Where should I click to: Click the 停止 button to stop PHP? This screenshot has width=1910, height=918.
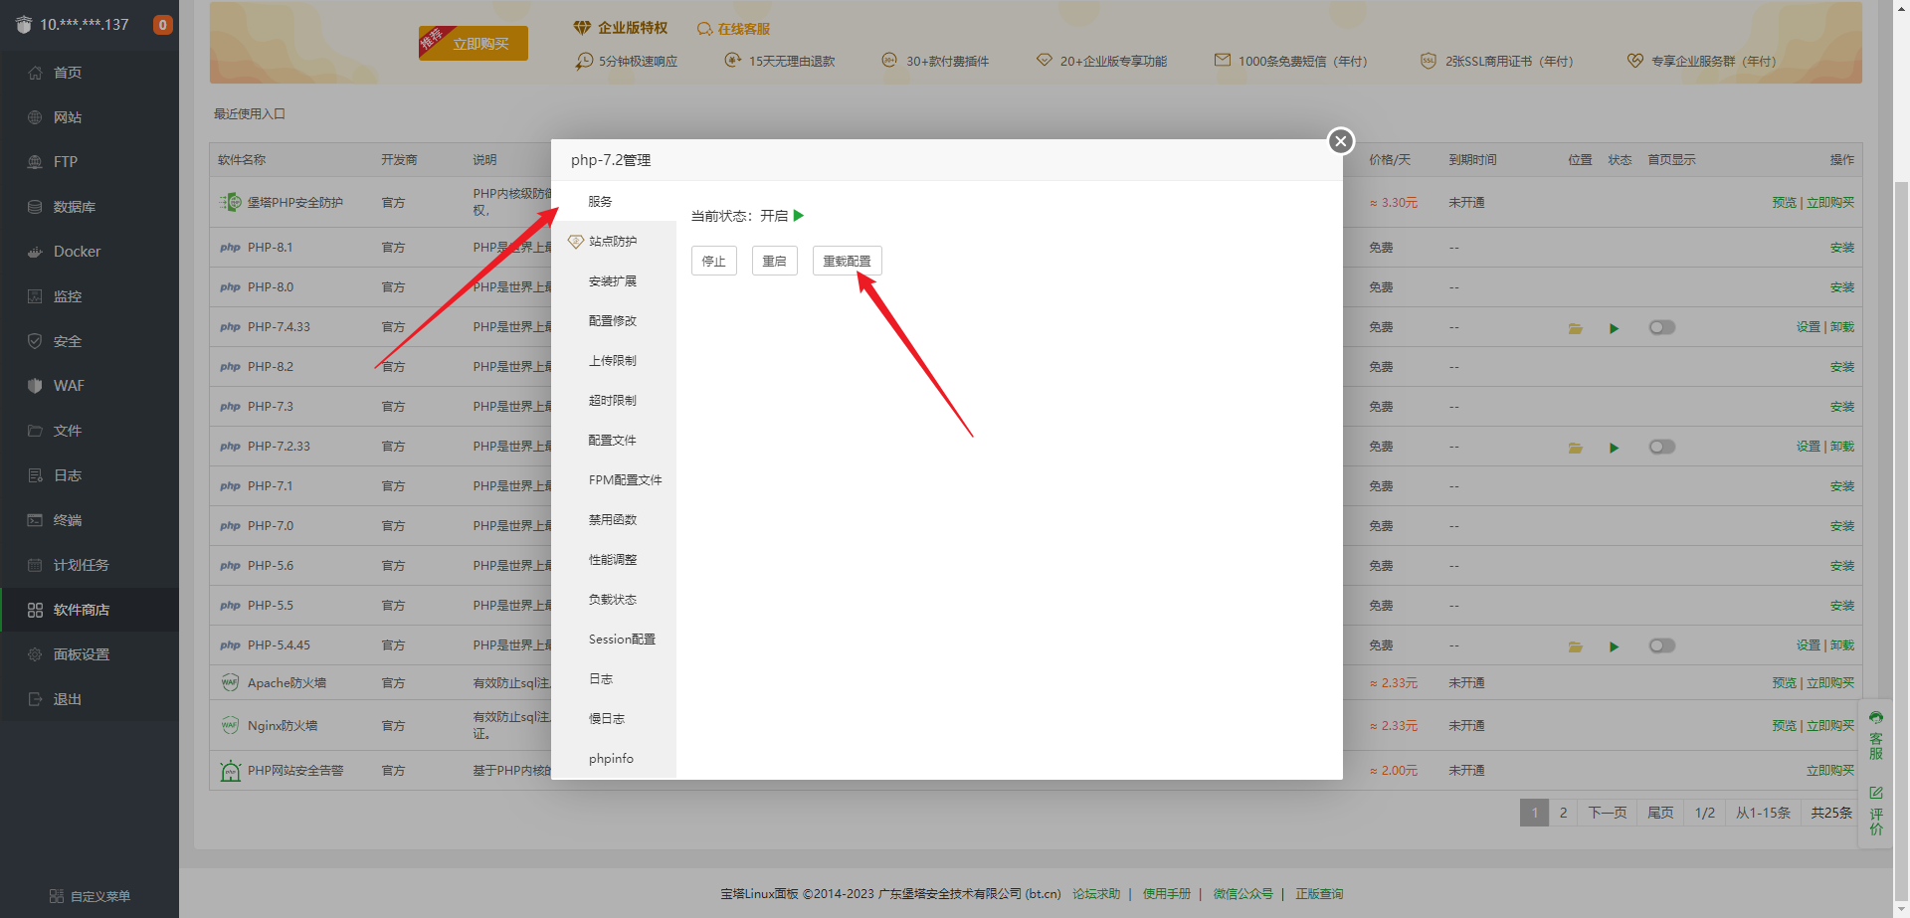(x=714, y=261)
